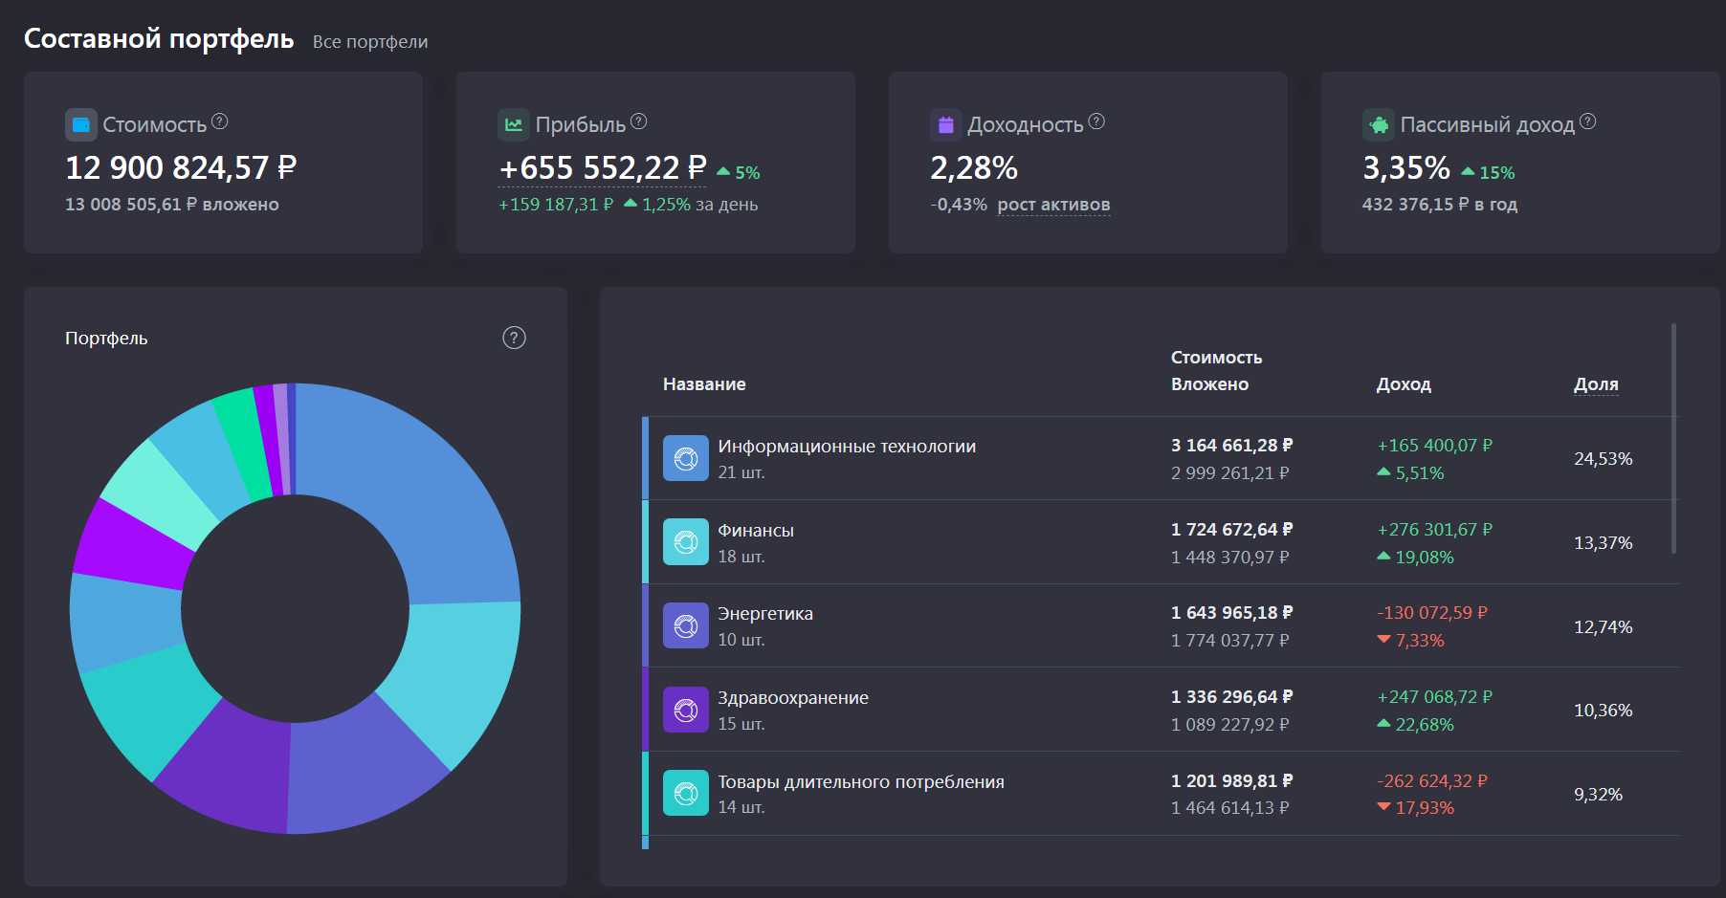
Task: Sort the table by Доля column
Action: point(1596,384)
